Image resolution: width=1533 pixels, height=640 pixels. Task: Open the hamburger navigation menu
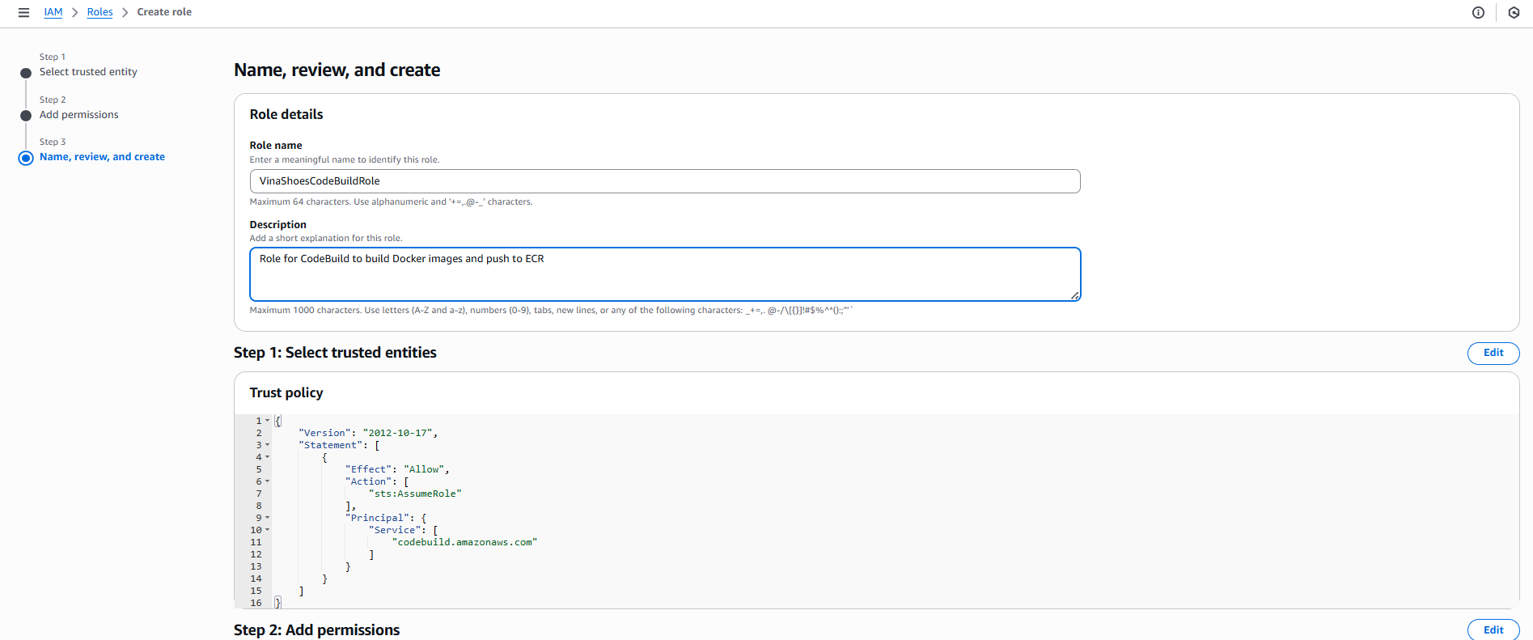(x=23, y=12)
